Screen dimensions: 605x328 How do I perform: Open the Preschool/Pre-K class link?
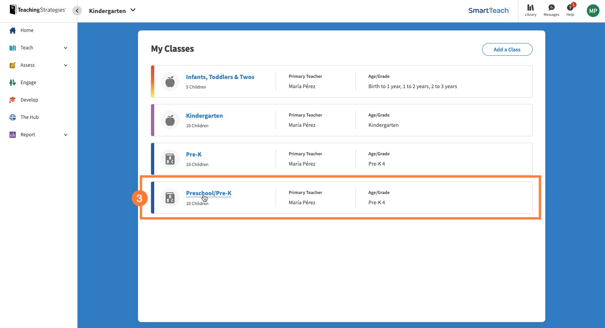click(x=208, y=193)
